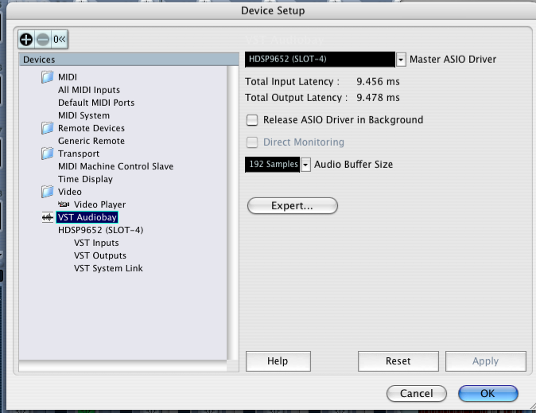This screenshot has width=536, height=413.
Task: Select VST Audiobay in device tree
Action: tap(87, 217)
